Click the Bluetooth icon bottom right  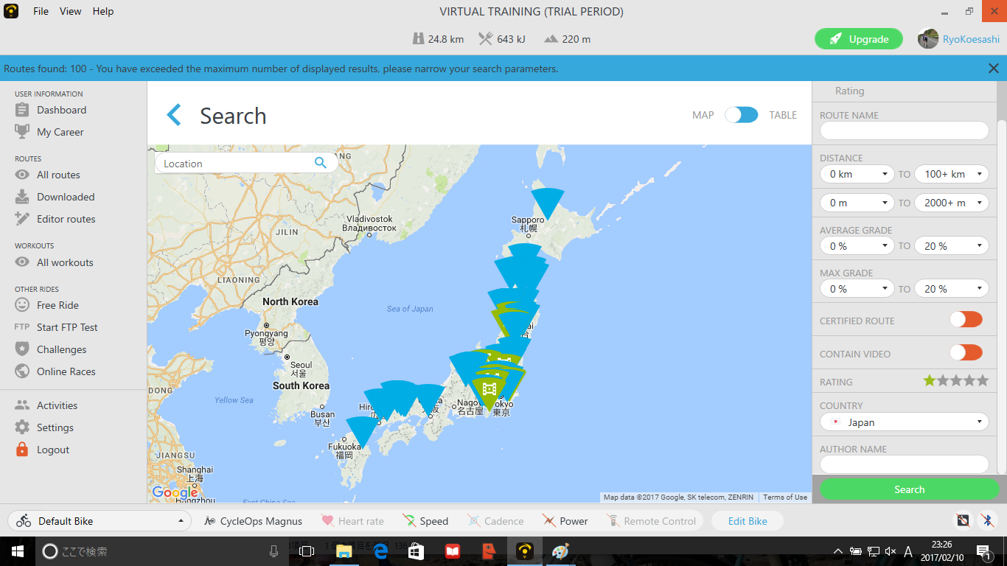tap(987, 520)
